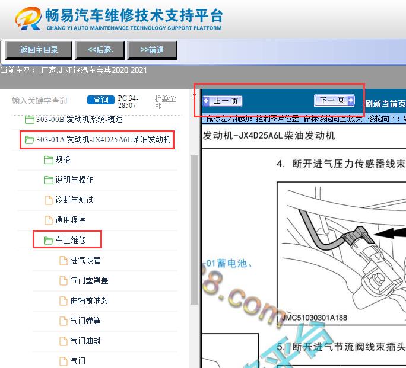Open the 303-00B 发动机系统-概述 folder icon

click(30, 120)
